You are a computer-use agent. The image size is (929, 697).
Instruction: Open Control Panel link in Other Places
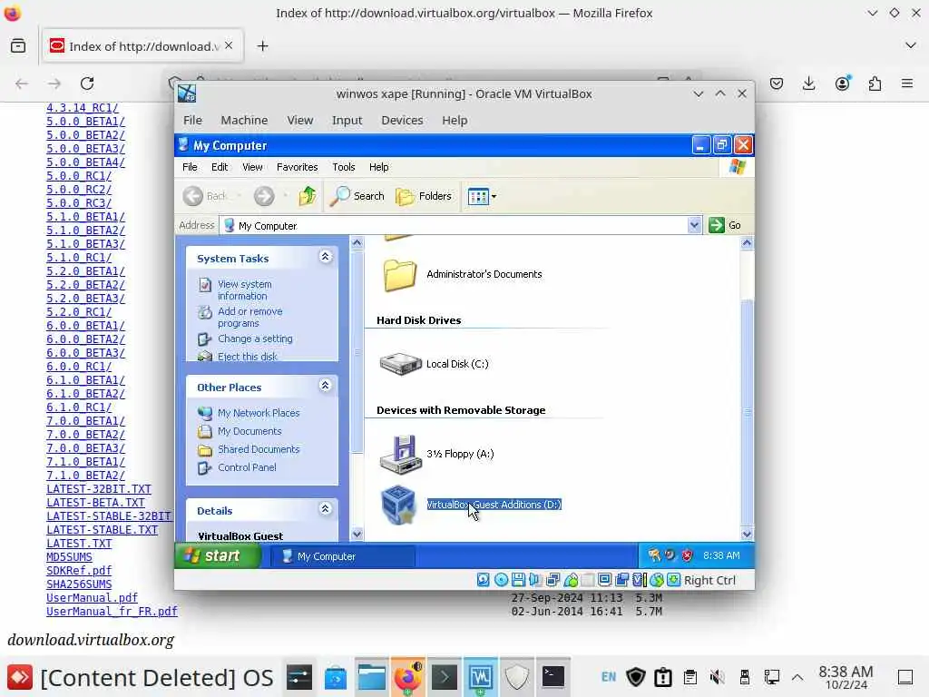point(247,467)
